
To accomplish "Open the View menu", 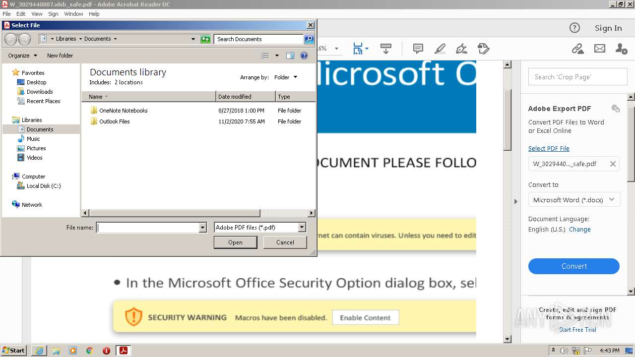I will pyautogui.click(x=37, y=14).
